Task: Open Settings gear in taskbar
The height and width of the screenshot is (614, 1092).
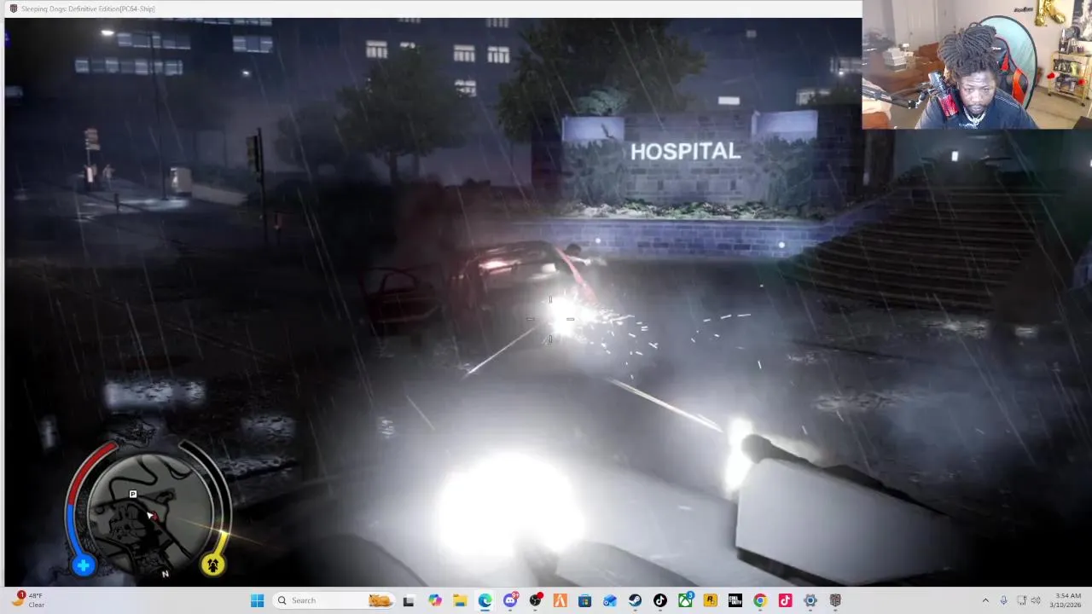Action: (810, 600)
